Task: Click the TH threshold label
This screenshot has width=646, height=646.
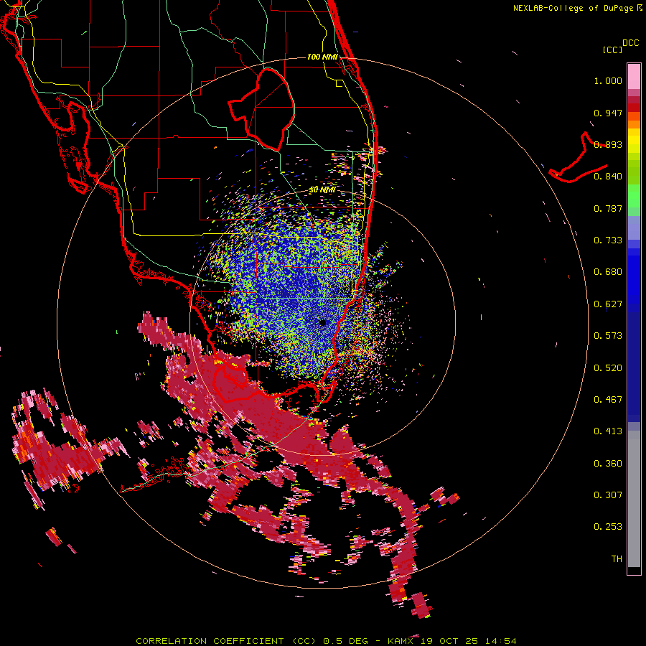Action: click(617, 559)
